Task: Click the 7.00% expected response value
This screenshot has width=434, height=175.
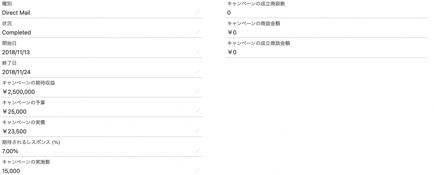Action: tap(10, 151)
